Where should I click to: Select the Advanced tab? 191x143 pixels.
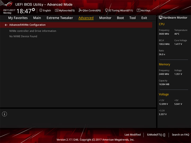pyautogui.click(x=86, y=18)
